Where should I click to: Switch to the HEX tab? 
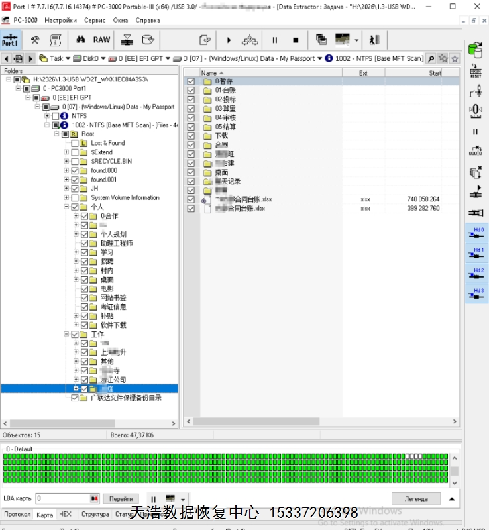[x=65, y=514]
